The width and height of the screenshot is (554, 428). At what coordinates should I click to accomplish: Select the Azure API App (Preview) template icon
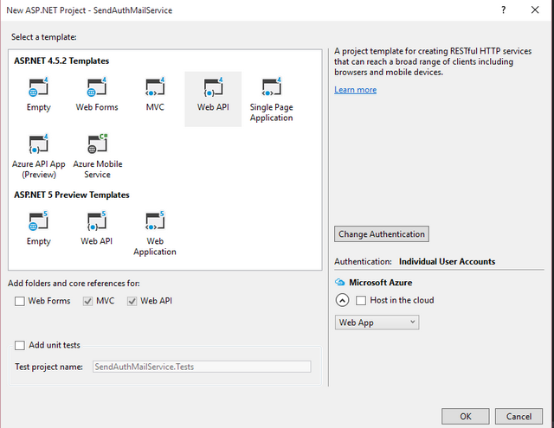click(x=38, y=144)
